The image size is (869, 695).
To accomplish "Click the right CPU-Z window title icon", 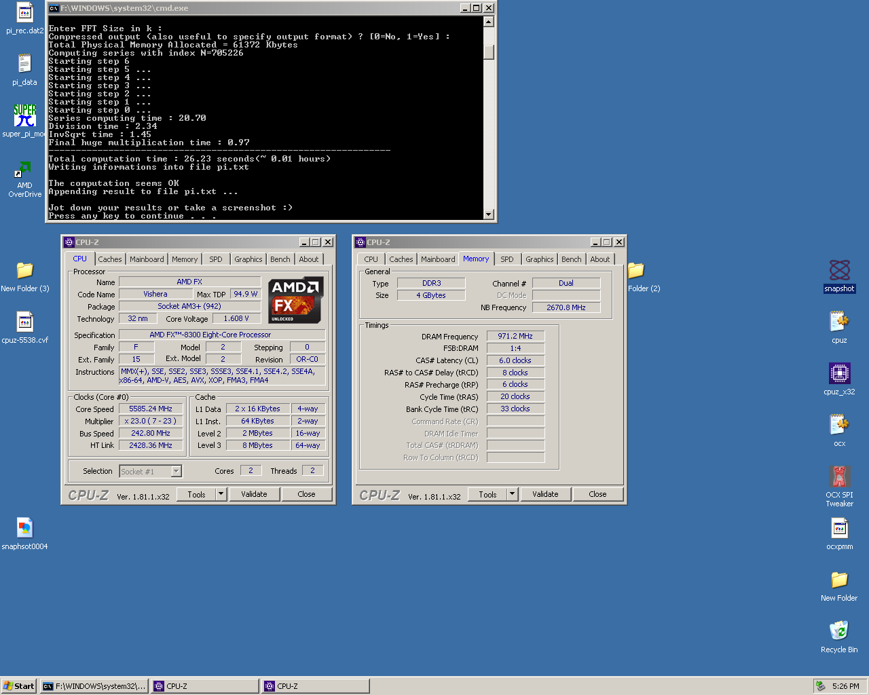I will tap(360, 242).
